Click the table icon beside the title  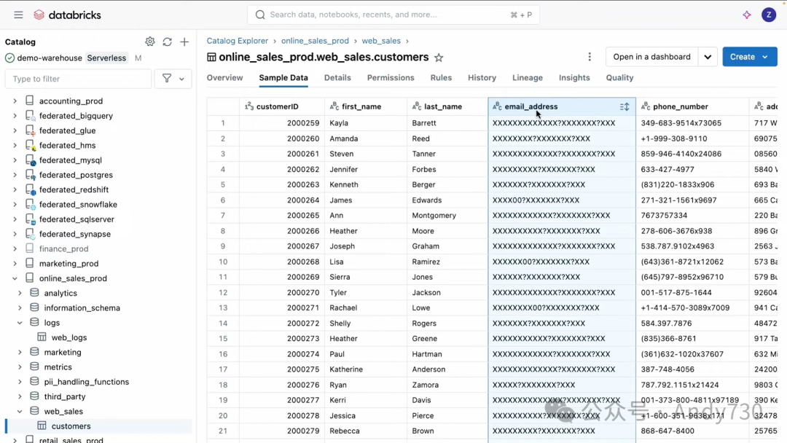[211, 57]
